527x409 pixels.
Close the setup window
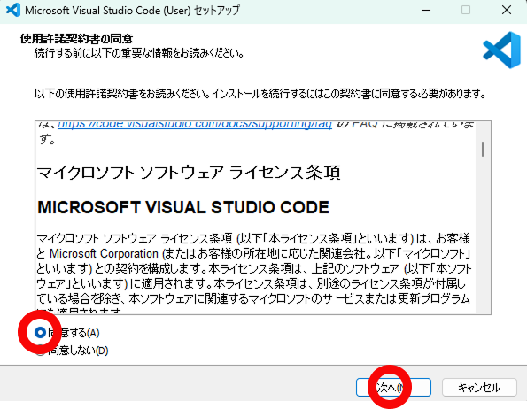click(506, 10)
